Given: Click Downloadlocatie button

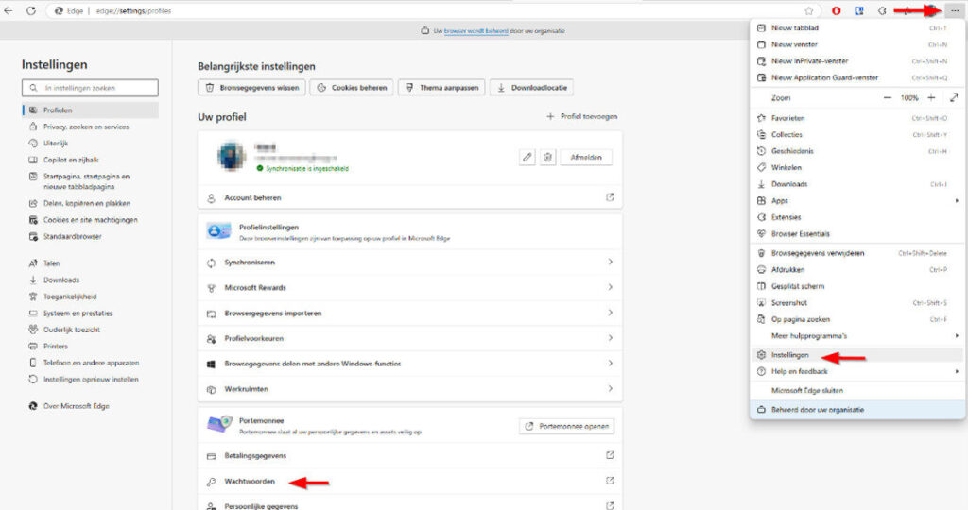Looking at the screenshot, I should [531, 88].
